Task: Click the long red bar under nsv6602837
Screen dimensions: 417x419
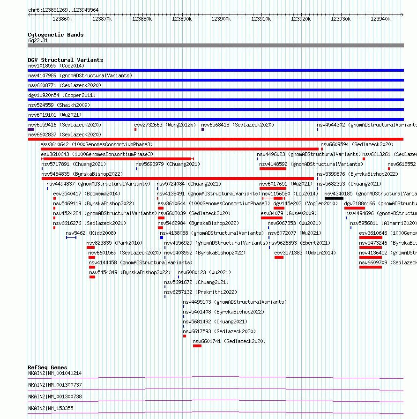Action: click(216, 139)
